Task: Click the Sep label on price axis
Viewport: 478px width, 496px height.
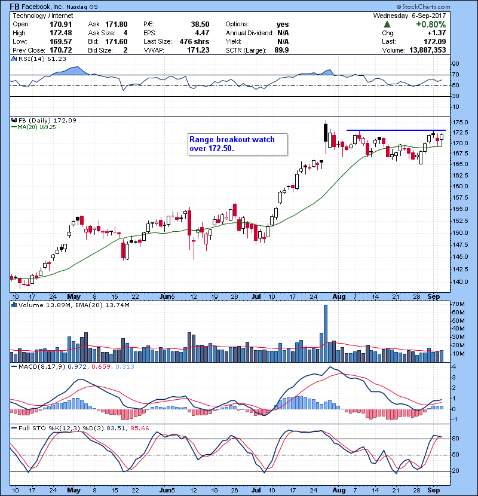Action: 434,297
